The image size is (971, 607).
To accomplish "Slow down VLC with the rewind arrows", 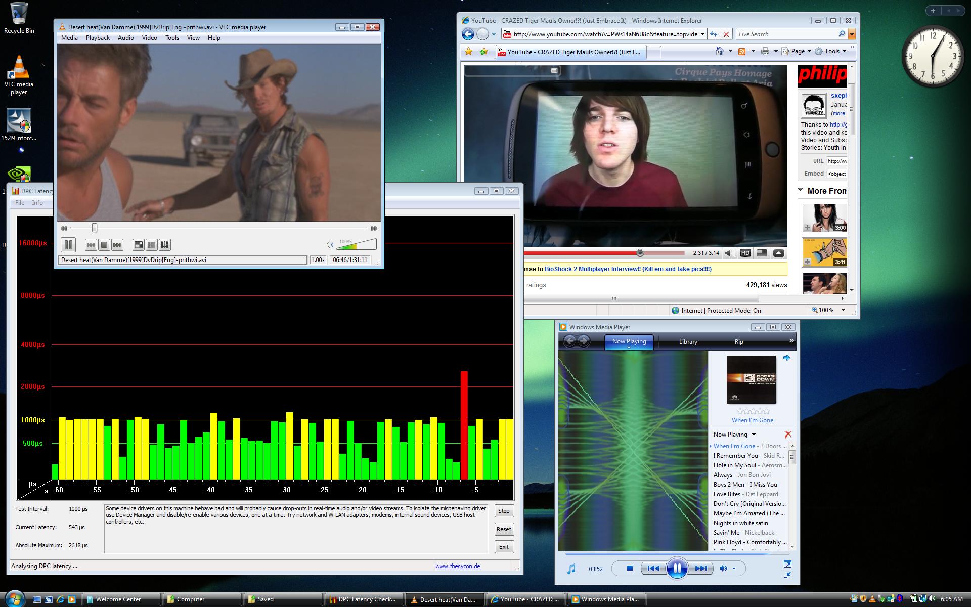I will click(64, 228).
